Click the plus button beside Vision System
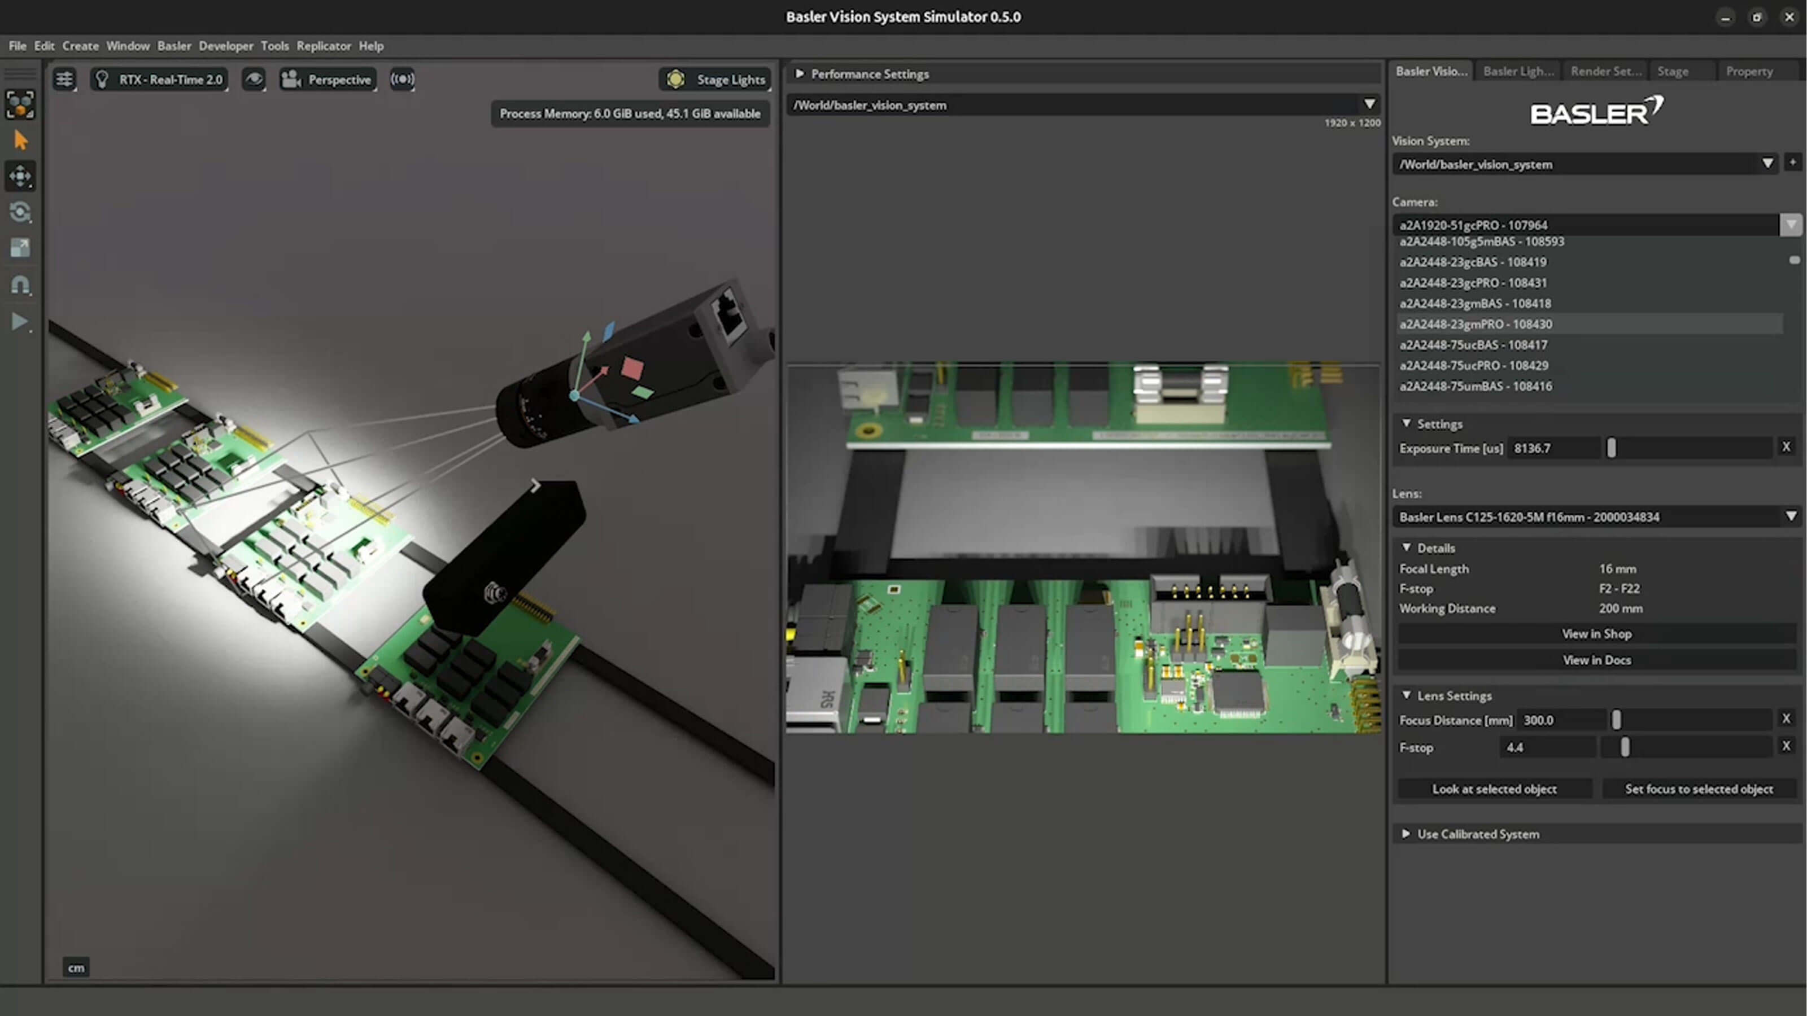The image size is (1807, 1016). pos(1792,163)
